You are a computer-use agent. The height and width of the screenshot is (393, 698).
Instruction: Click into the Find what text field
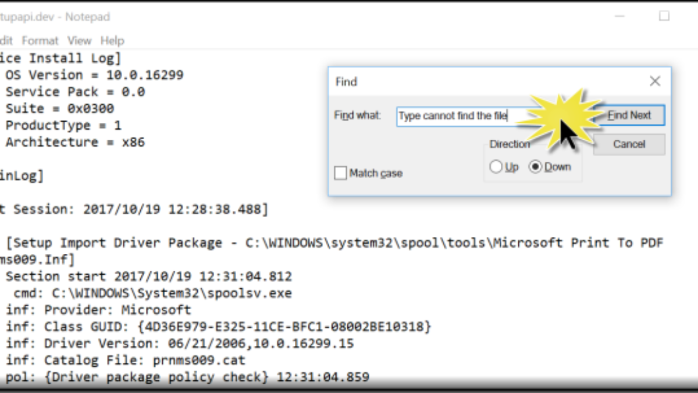(454, 116)
